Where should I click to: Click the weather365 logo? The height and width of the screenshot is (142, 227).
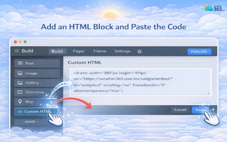(215, 8)
